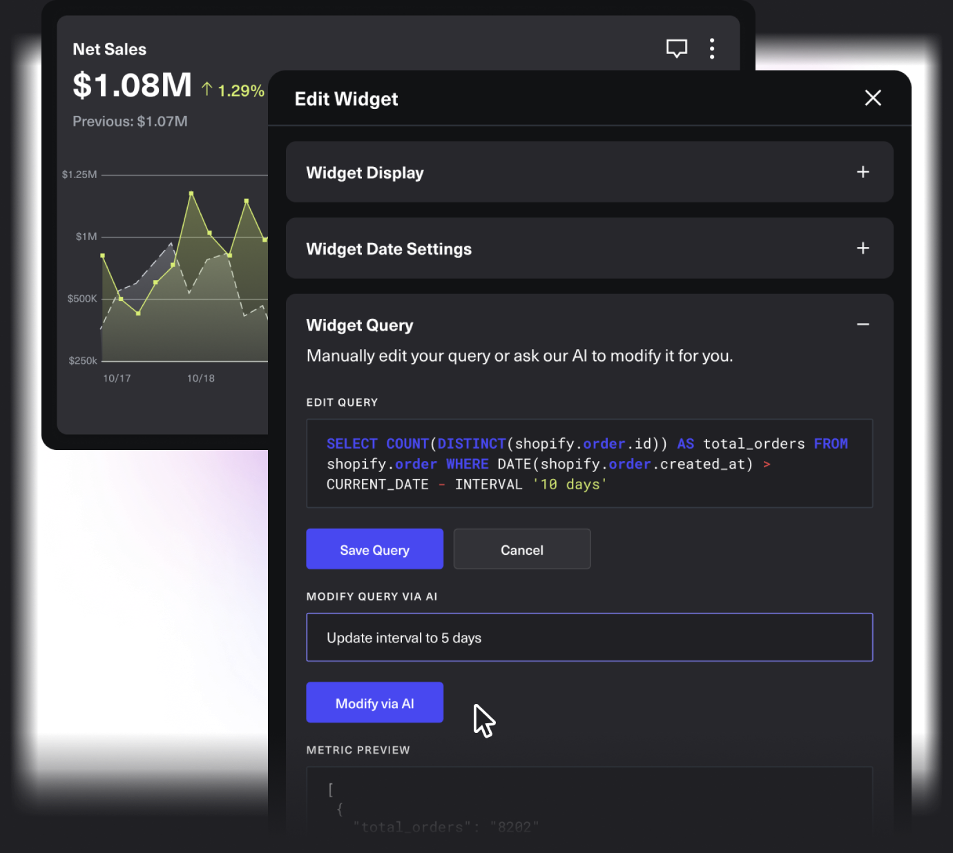Focus the Modify Query via AI input field
The width and height of the screenshot is (953, 853).
tap(590, 637)
